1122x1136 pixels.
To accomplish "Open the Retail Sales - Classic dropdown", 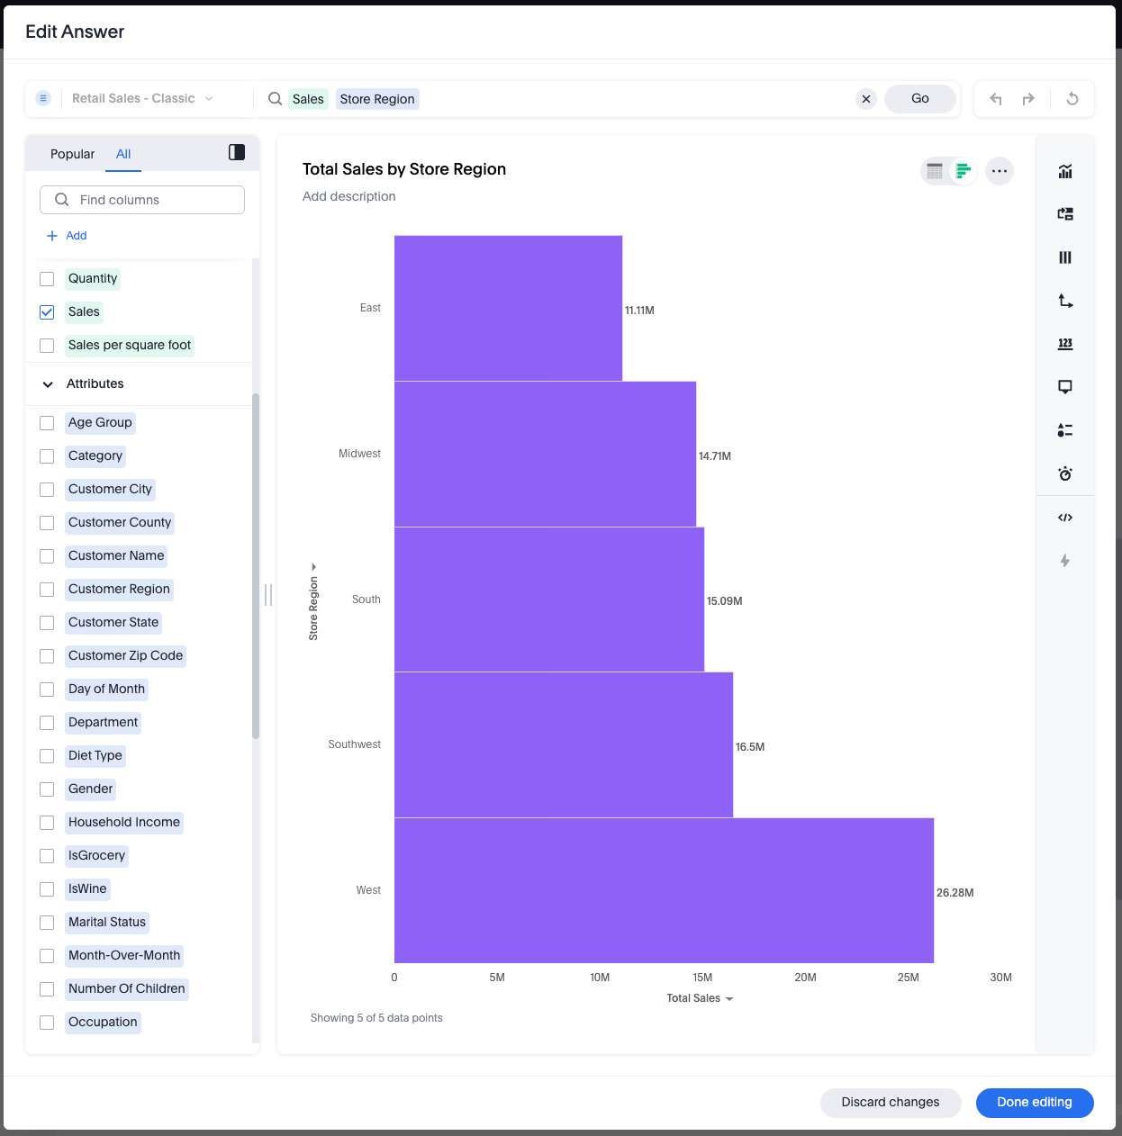I will tap(142, 99).
